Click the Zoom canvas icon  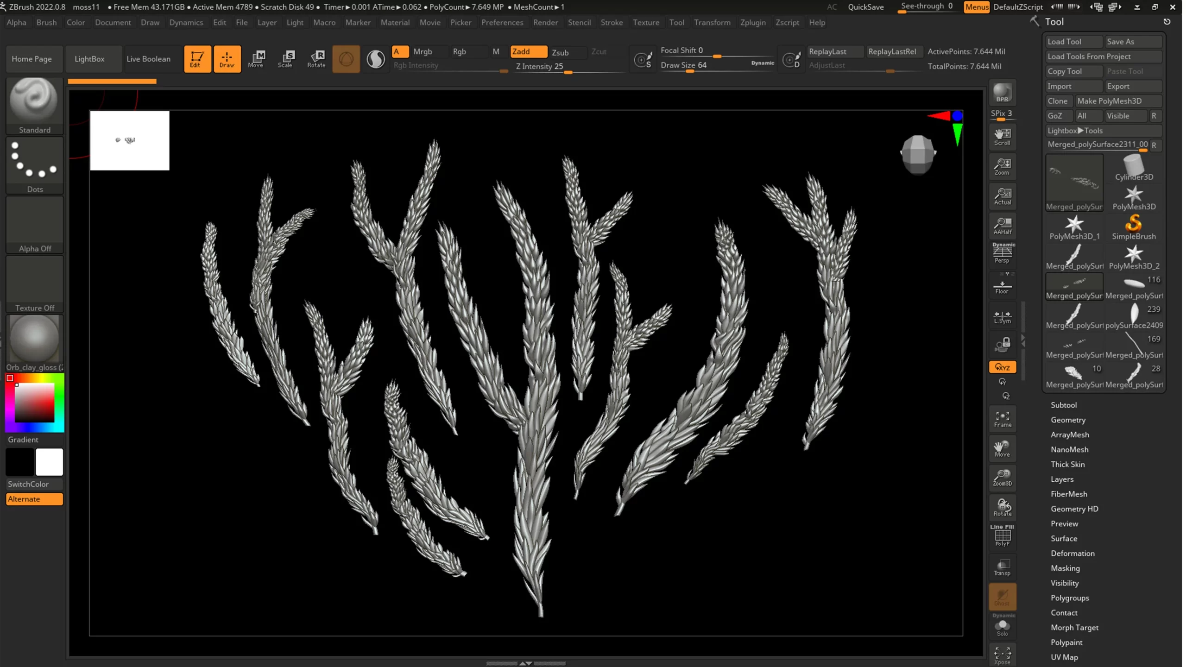1002,166
